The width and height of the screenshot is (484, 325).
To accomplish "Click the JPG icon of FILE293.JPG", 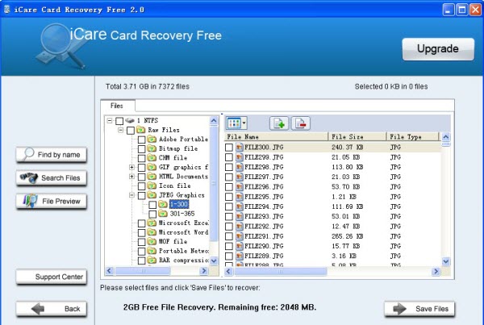I will pyautogui.click(x=240, y=216).
